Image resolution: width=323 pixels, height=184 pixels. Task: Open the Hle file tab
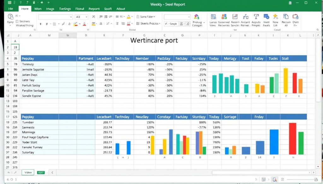point(11,9)
